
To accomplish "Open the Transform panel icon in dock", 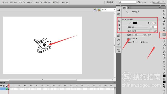I will [119, 29].
